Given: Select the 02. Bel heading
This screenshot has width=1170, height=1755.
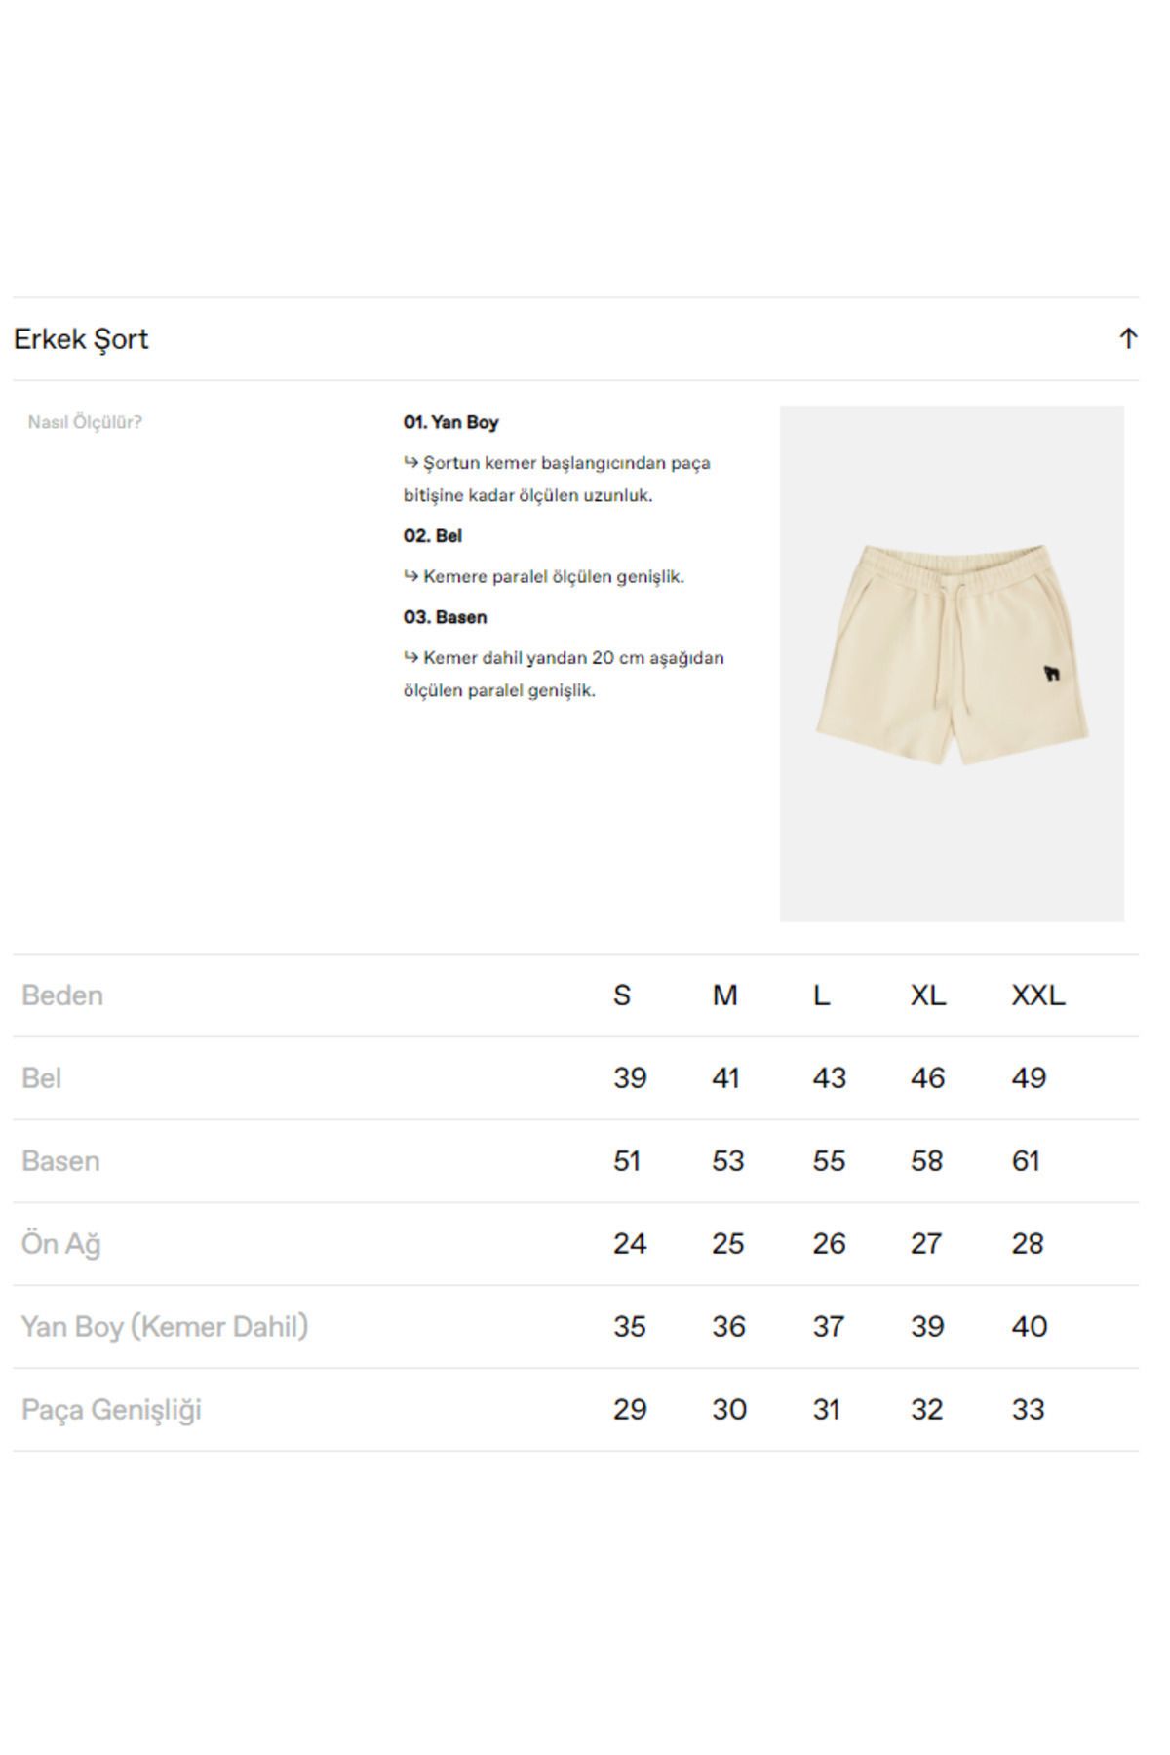Looking at the screenshot, I should [x=433, y=536].
